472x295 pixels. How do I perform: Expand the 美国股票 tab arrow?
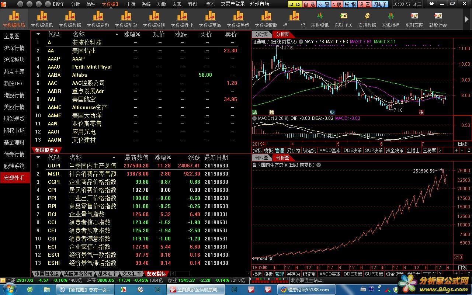[56, 150]
